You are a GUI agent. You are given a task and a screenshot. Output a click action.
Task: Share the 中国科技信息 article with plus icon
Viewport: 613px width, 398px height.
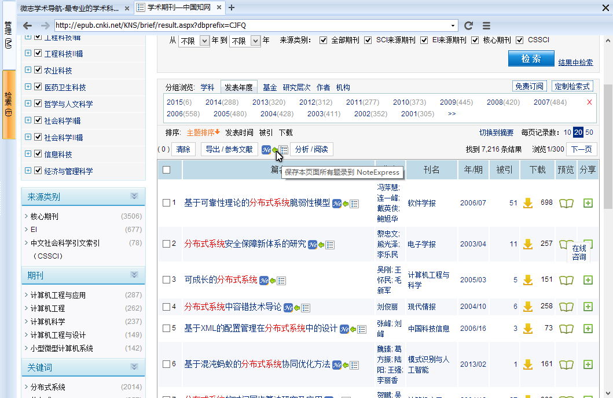[x=588, y=329]
